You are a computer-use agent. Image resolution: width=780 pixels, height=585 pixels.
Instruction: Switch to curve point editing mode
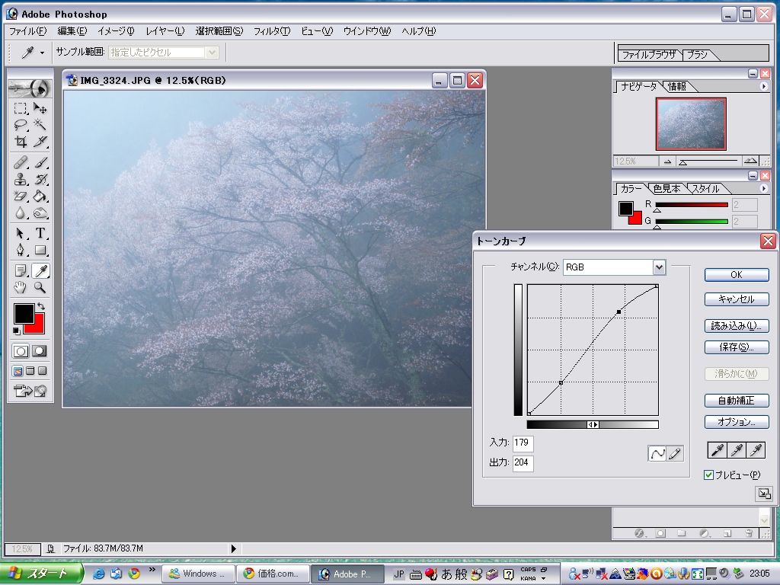pos(657,453)
